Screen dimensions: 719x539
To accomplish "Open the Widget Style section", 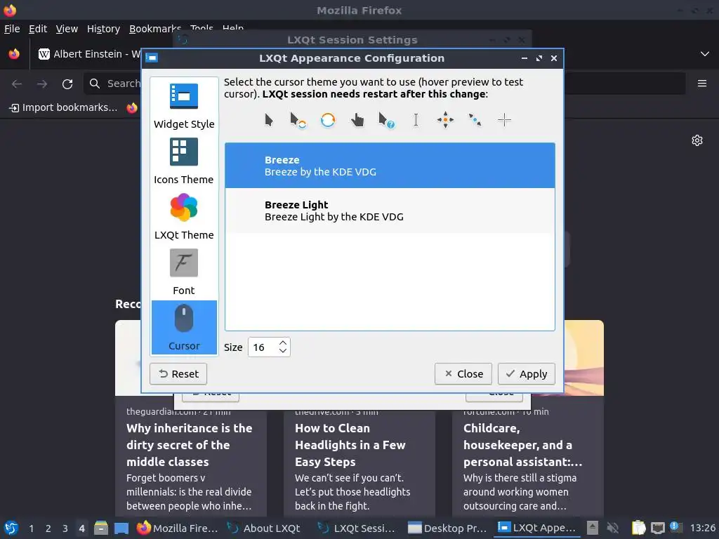I will click(184, 106).
